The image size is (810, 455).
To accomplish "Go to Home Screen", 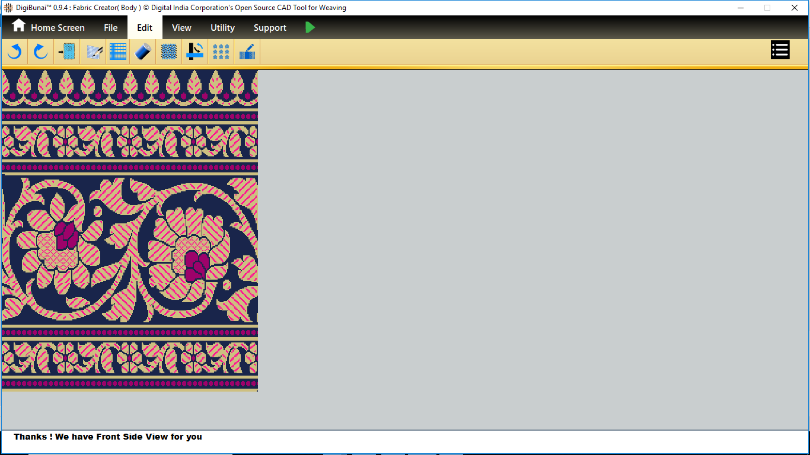I will 49,27.
